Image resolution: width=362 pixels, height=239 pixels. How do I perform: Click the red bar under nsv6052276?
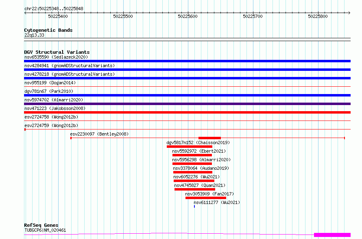click(x=194, y=181)
